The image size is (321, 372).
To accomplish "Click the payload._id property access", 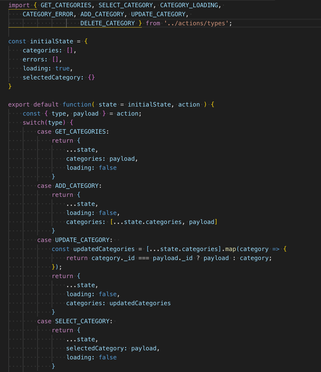I will 172,258.
